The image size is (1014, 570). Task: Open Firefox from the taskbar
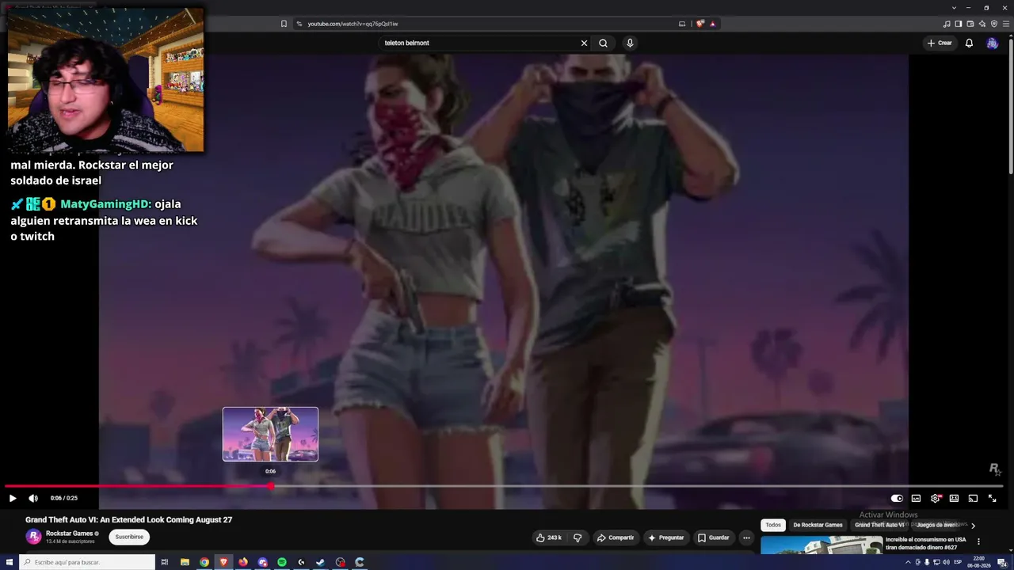click(243, 562)
